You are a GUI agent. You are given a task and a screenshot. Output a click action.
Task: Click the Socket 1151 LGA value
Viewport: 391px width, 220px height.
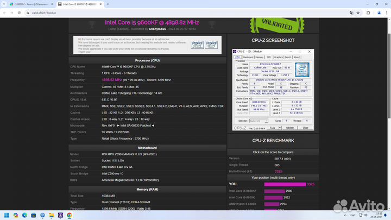pyautogui.click(x=113, y=161)
